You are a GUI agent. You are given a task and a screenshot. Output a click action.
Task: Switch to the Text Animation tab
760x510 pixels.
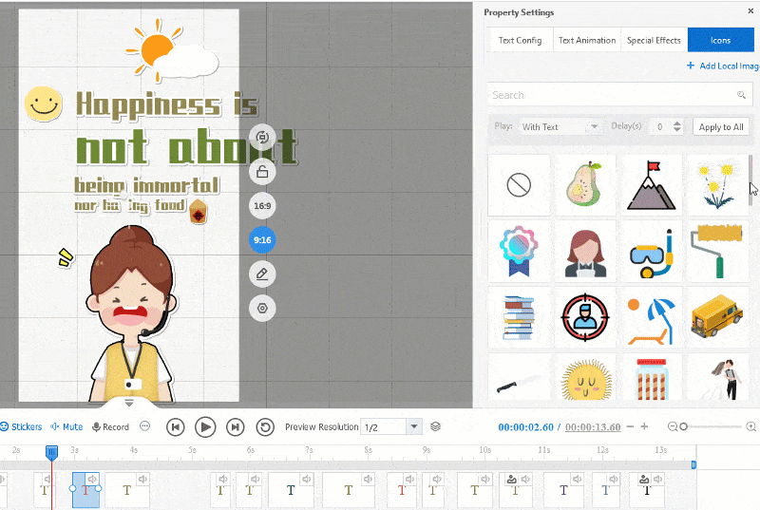coord(585,41)
